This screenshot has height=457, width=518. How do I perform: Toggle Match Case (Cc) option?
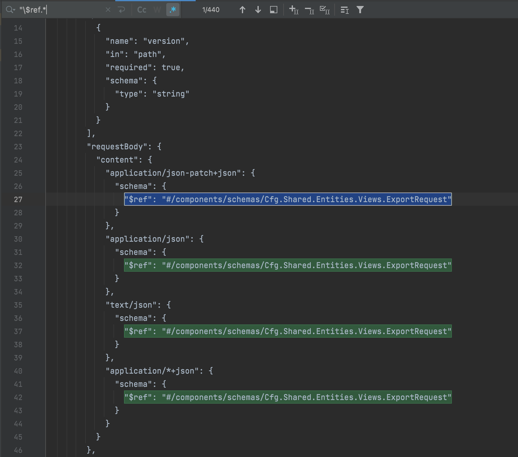[x=142, y=10]
